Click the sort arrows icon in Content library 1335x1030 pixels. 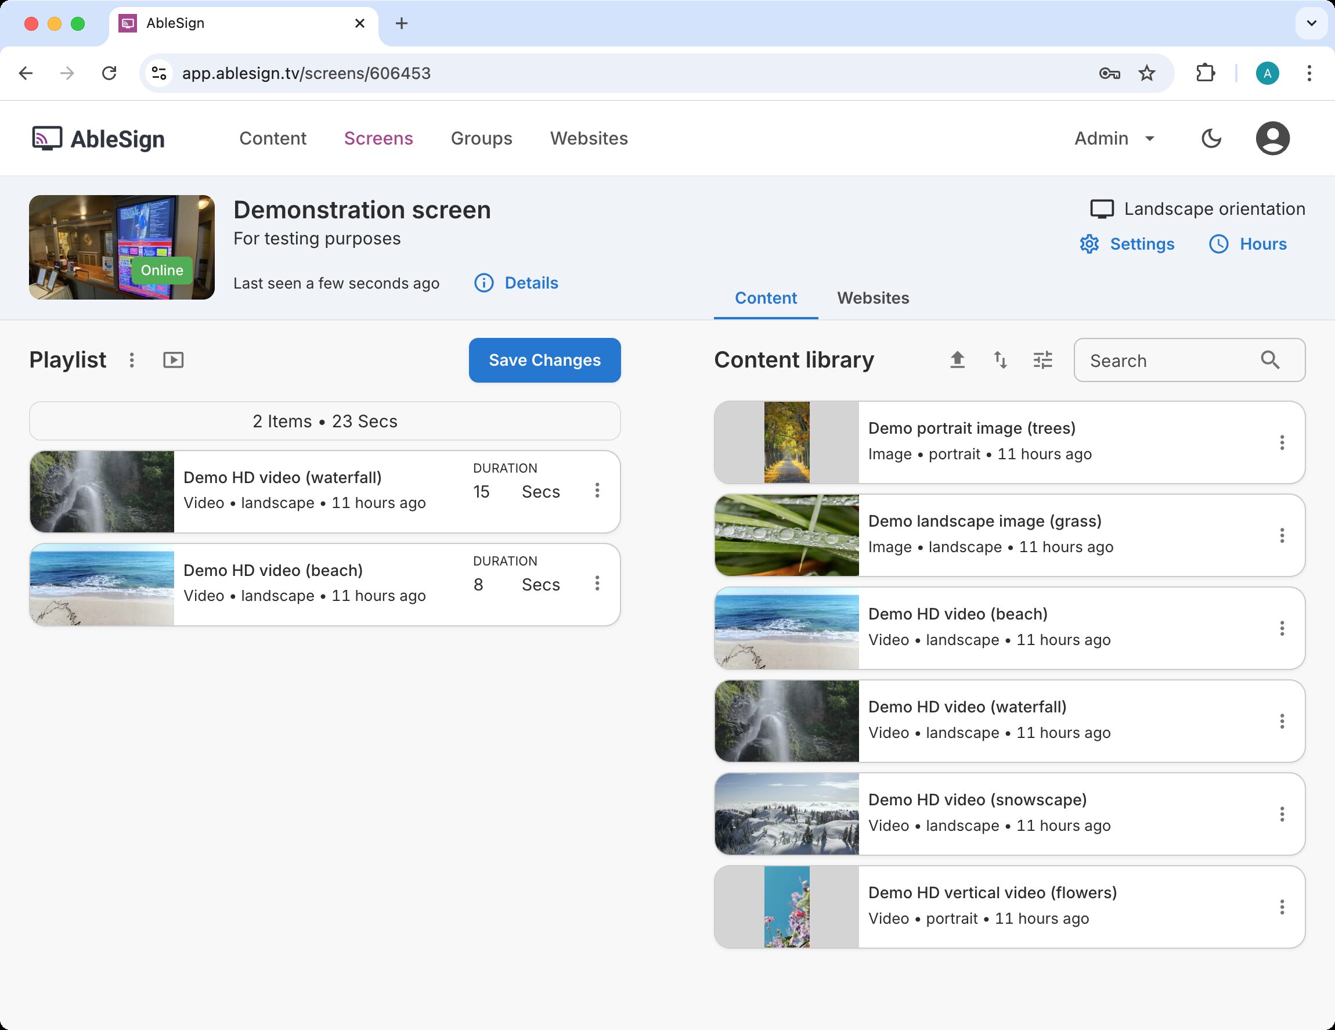(1000, 360)
